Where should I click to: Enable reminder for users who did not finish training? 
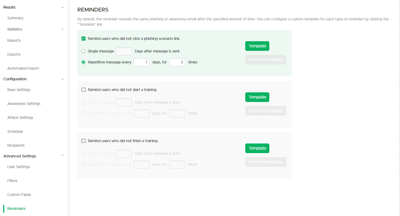click(x=84, y=141)
